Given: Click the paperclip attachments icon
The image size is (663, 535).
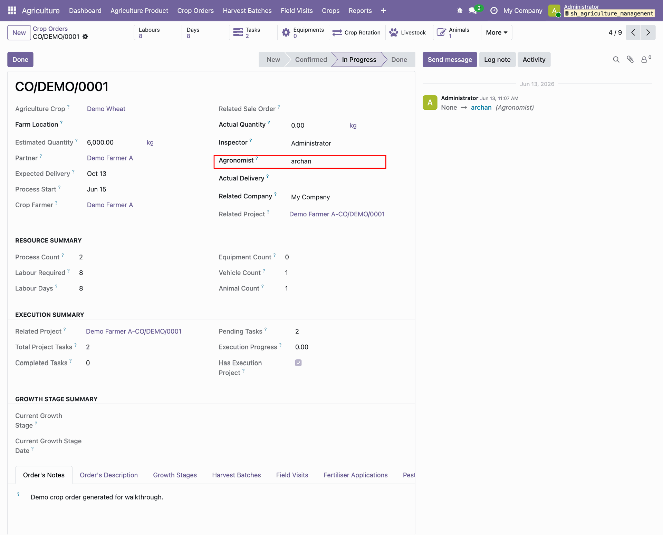Looking at the screenshot, I should (x=630, y=60).
